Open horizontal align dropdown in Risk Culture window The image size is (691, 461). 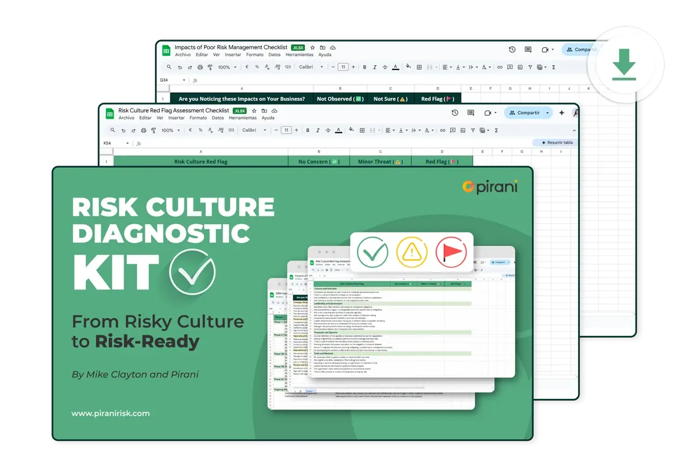(x=390, y=130)
